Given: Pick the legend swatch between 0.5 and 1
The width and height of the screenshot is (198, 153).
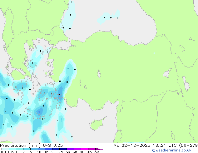Looking at the screenshot, I should 12,149.
